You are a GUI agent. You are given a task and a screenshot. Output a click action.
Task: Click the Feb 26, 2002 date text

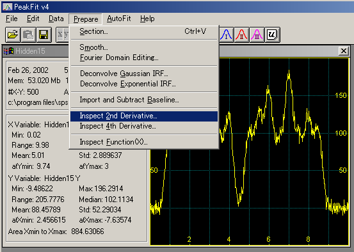[28, 70]
